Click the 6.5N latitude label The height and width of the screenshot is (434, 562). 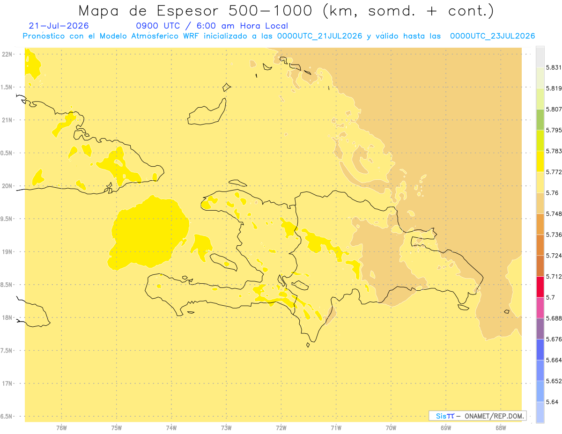click(x=7, y=416)
